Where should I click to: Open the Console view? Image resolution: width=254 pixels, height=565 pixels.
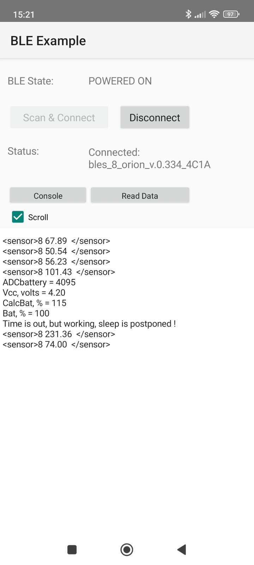pyautogui.click(x=48, y=196)
